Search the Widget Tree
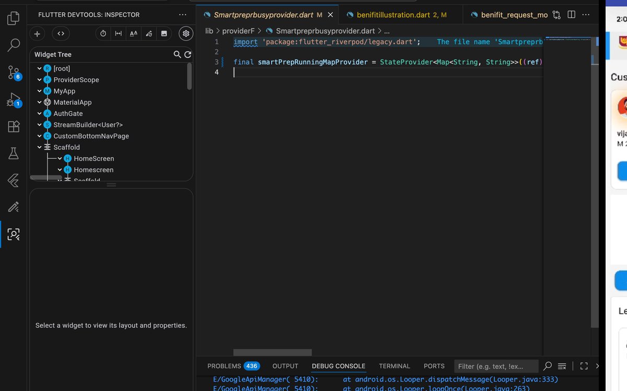The width and height of the screenshot is (627, 391). coord(178,54)
